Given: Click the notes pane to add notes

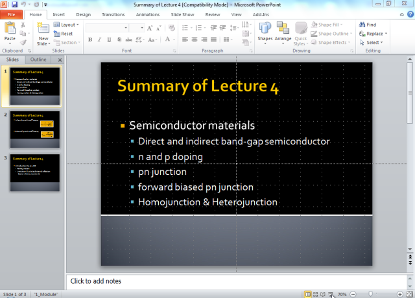Looking at the screenshot, I should pos(236,281).
